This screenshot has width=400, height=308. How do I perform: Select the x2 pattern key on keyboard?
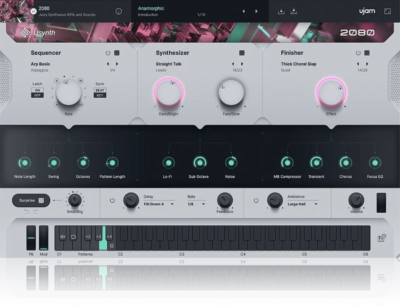[88, 236]
